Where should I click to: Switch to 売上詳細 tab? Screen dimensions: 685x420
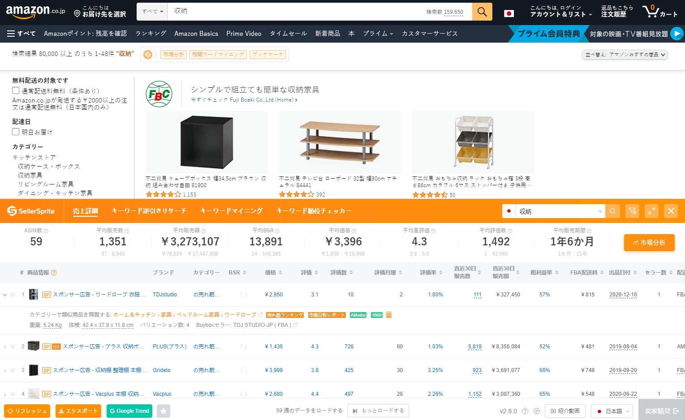86,211
